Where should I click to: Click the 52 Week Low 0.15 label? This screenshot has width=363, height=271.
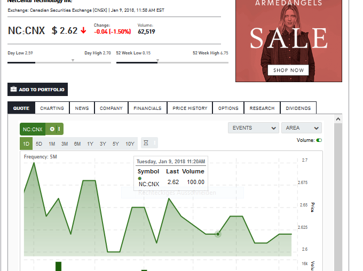(133, 53)
